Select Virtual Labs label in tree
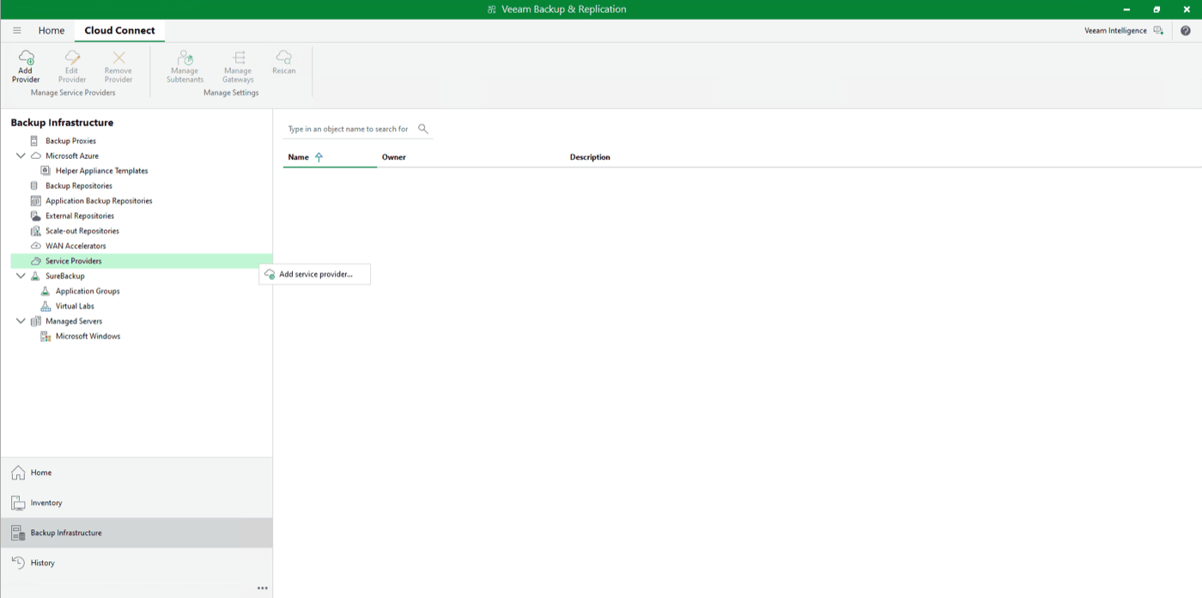This screenshot has width=1202, height=598. [75, 306]
